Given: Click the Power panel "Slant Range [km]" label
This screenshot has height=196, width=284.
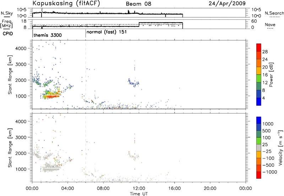Looking at the screenshot, I should [x=10, y=75].
